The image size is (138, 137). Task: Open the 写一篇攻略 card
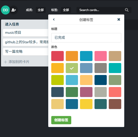pyautogui.click(x=25, y=52)
